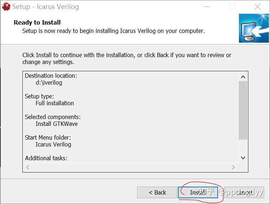The image size is (270, 204).
Task: Click the "Destination location:" line
Action: click(51, 76)
